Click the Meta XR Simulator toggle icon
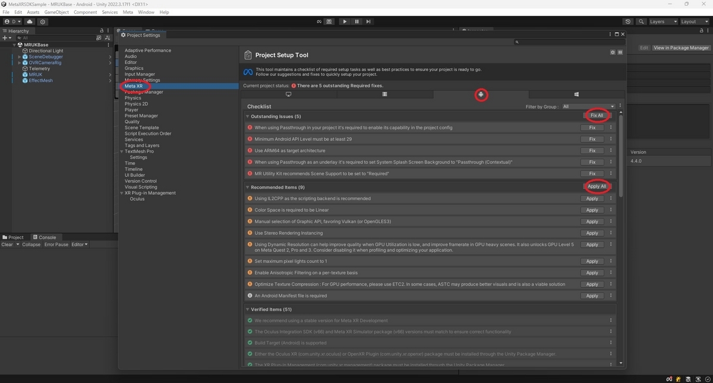The image size is (713, 383). pyautogui.click(x=329, y=21)
